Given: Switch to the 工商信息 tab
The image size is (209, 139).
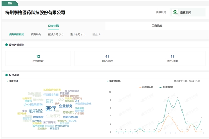Looking at the screenshot, I should tap(157, 26).
